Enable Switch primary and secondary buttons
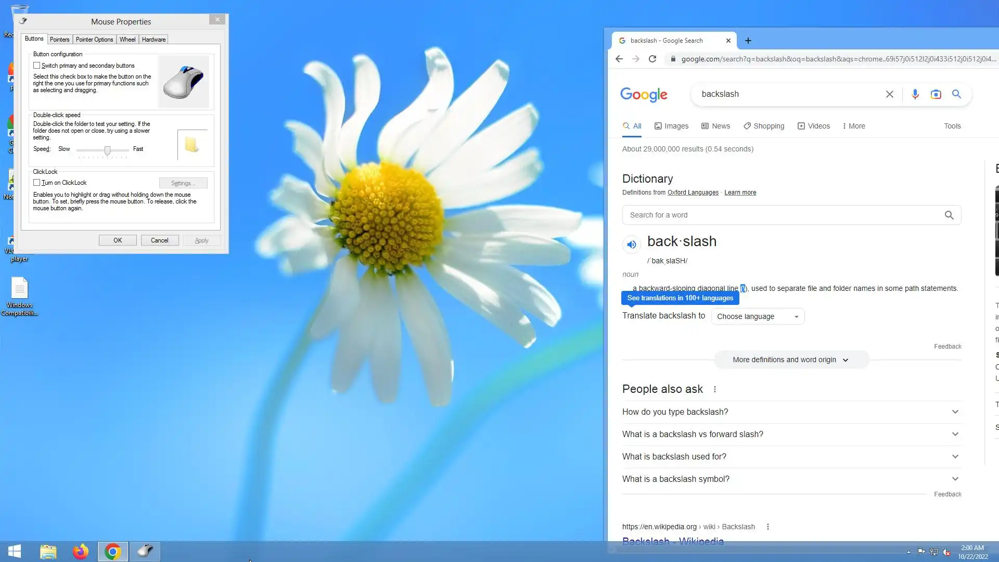Viewport: 999px width, 562px height. (x=37, y=66)
